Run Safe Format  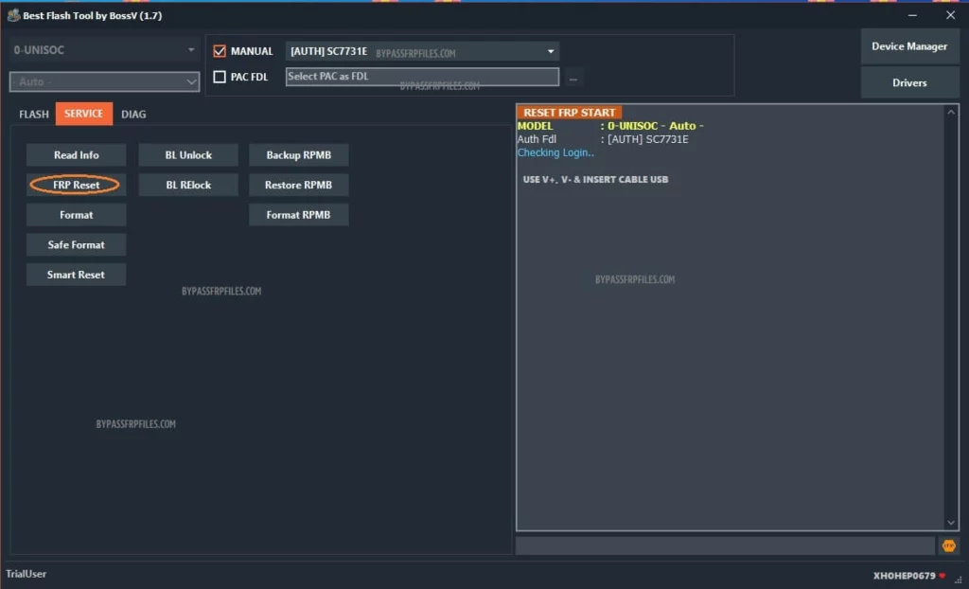tap(76, 245)
